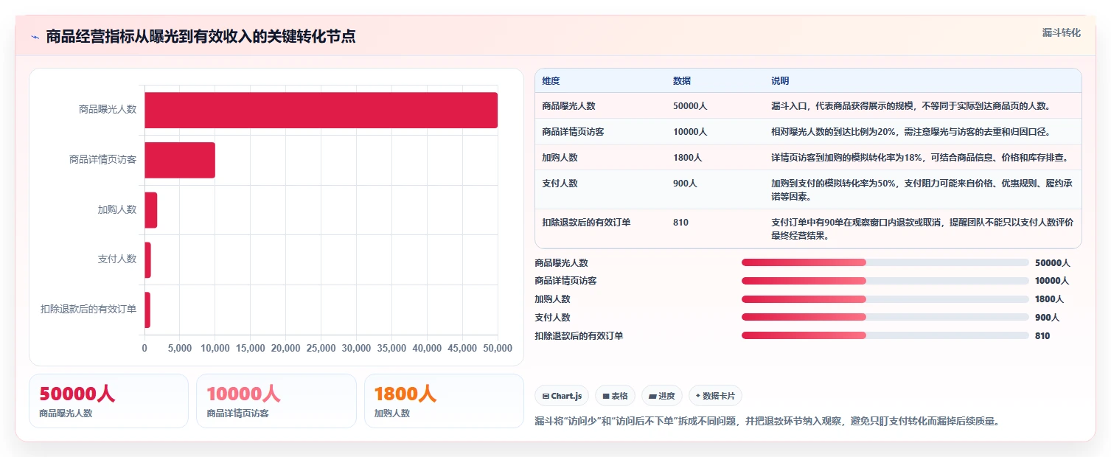Click the 商品详情页访客 y-axis label
The width and height of the screenshot is (1111, 457).
click(103, 160)
